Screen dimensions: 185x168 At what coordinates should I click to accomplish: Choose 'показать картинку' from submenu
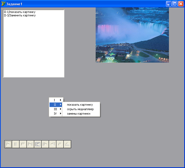(81, 105)
